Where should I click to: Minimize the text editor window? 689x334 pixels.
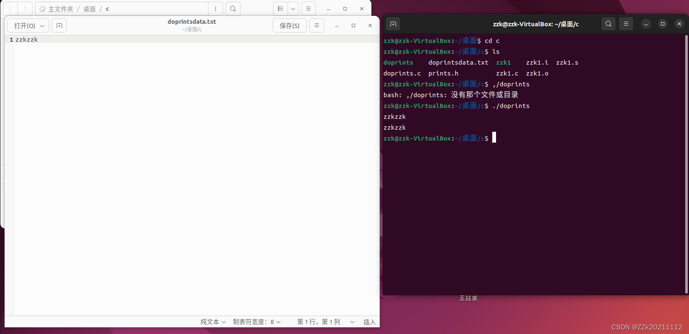[337, 26]
